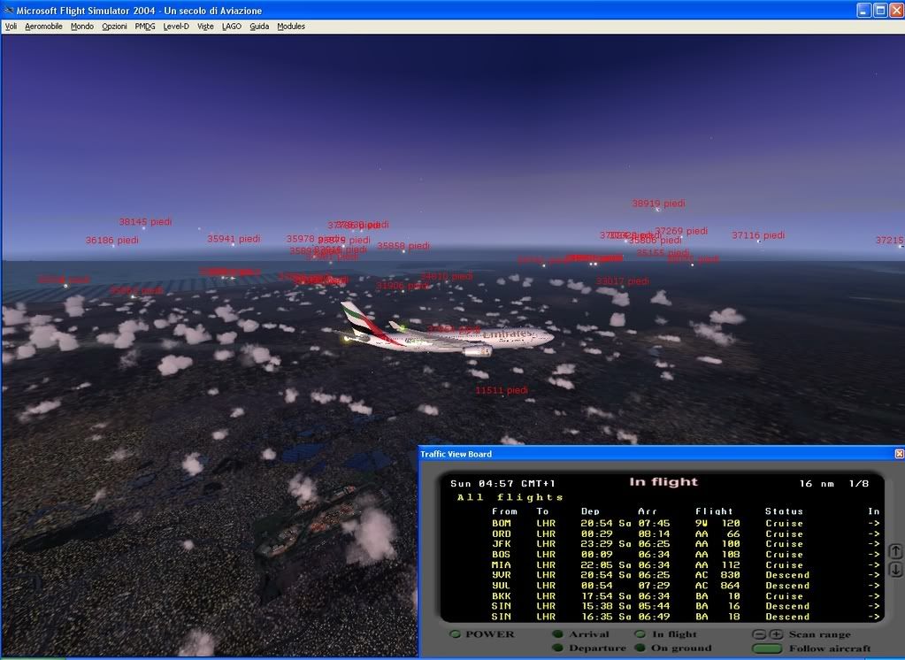Image resolution: width=905 pixels, height=660 pixels.
Task: Click the YVR origin code in flight list
Action: click(x=501, y=575)
